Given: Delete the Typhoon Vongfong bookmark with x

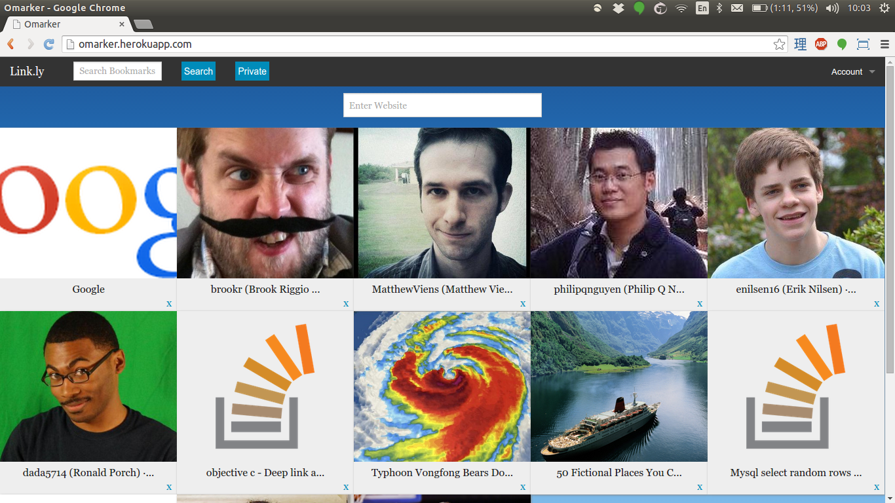Looking at the screenshot, I should (x=523, y=487).
